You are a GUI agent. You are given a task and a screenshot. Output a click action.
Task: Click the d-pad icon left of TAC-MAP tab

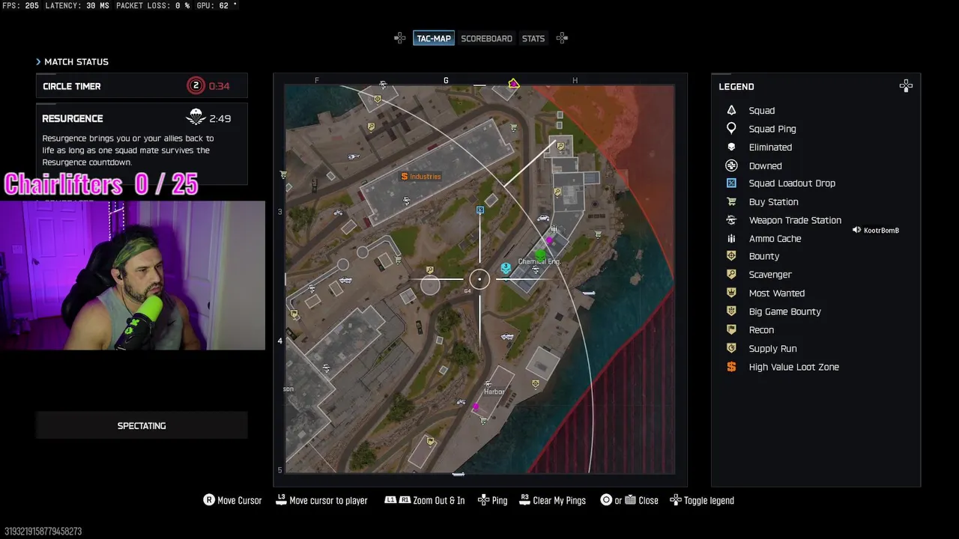tap(400, 38)
